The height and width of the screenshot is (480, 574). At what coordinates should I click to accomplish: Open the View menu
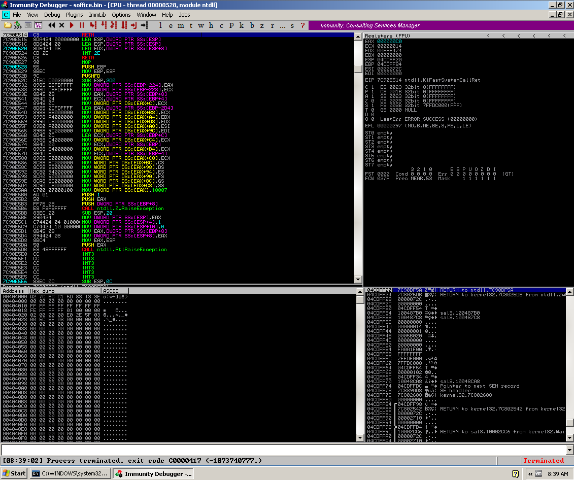coord(32,15)
